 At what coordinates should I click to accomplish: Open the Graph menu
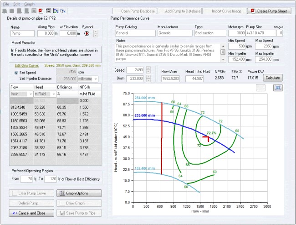coord(30,4)
